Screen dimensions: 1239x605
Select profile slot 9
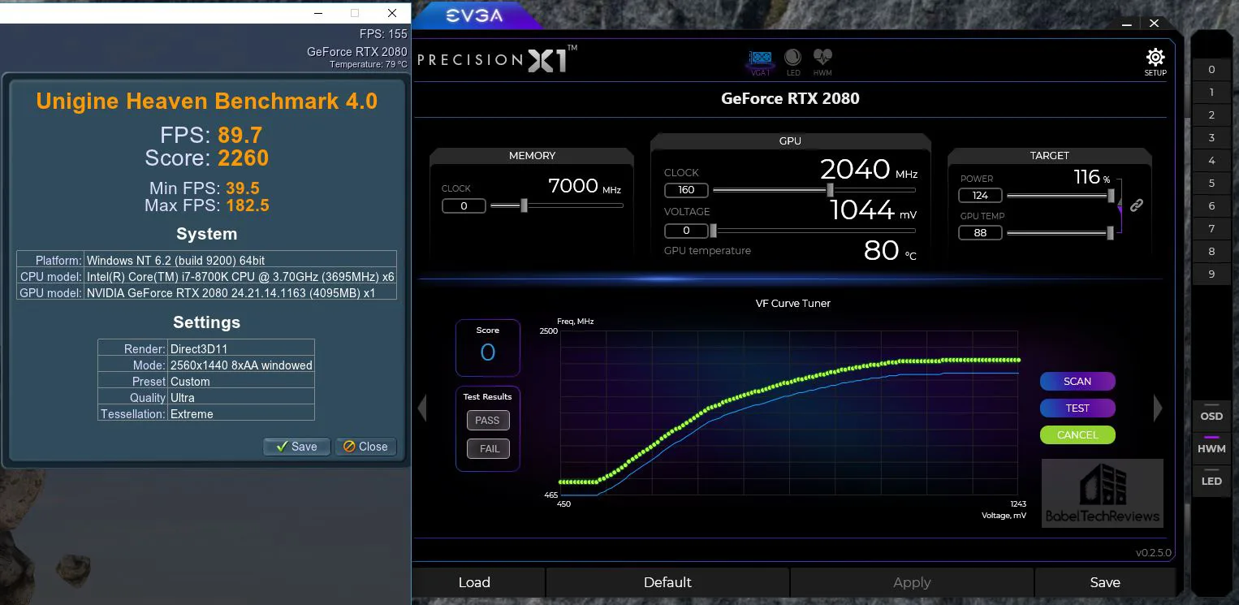point(1211,274)
